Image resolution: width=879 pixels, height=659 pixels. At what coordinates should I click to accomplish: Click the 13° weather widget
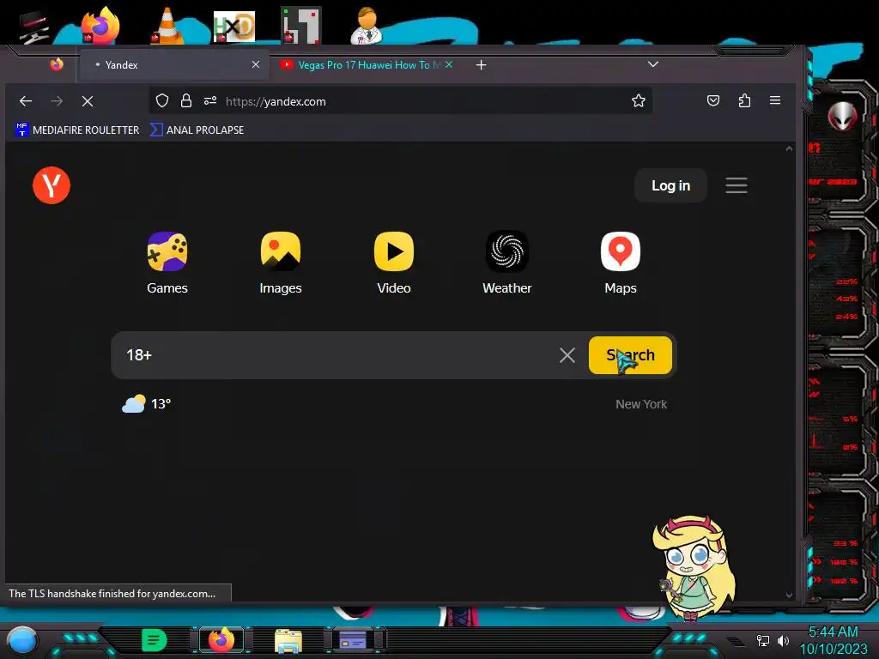146,403
